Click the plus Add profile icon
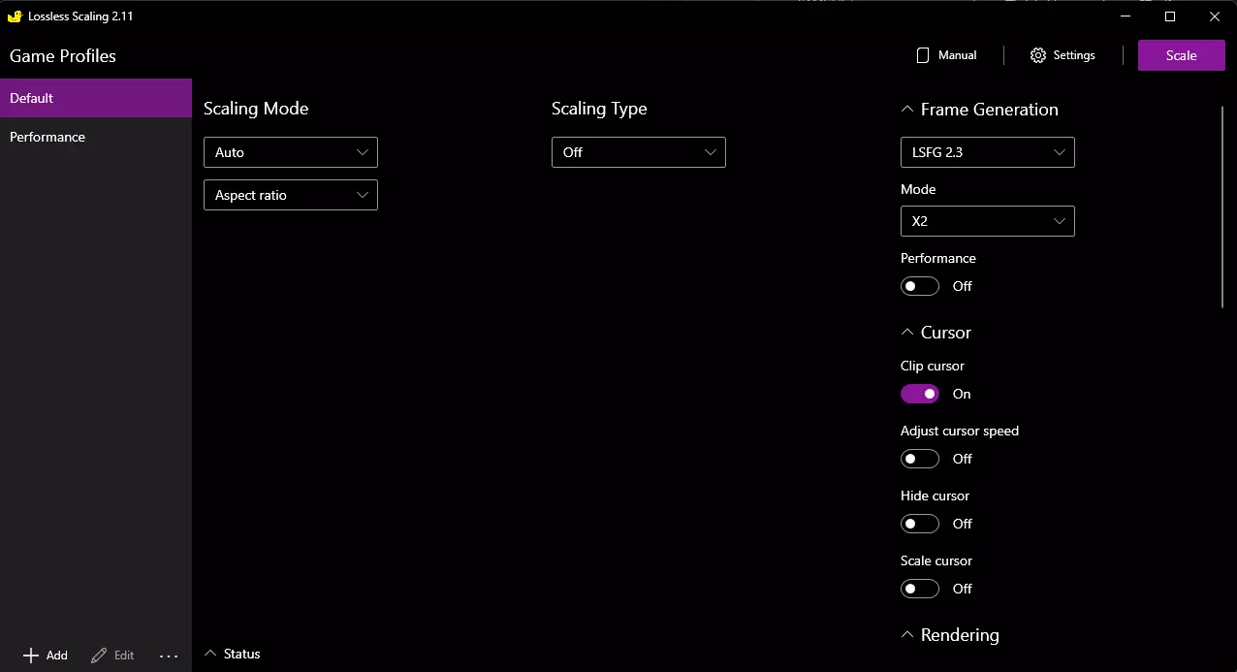 pos(31,656)
